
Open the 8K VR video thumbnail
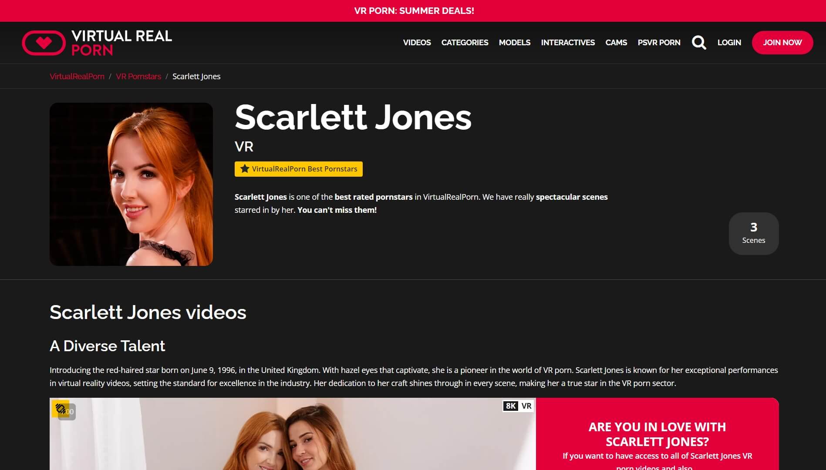pos(293,434)
